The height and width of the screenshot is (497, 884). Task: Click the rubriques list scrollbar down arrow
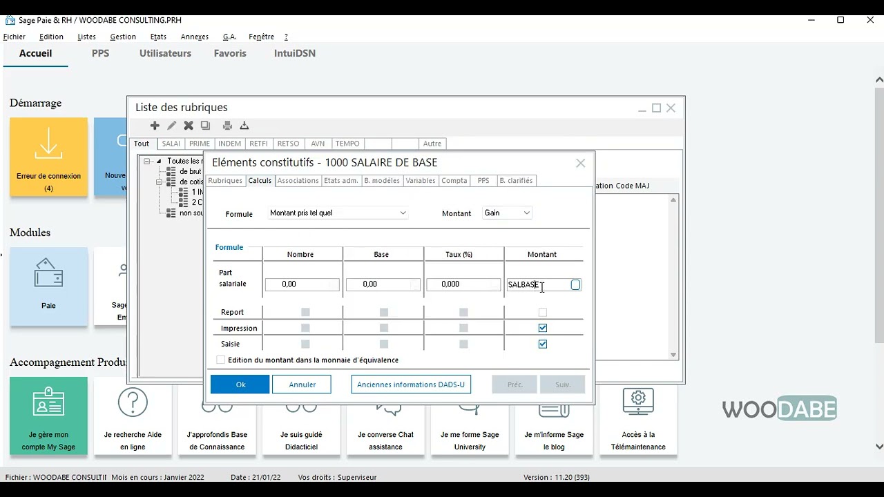click(674, 355)
